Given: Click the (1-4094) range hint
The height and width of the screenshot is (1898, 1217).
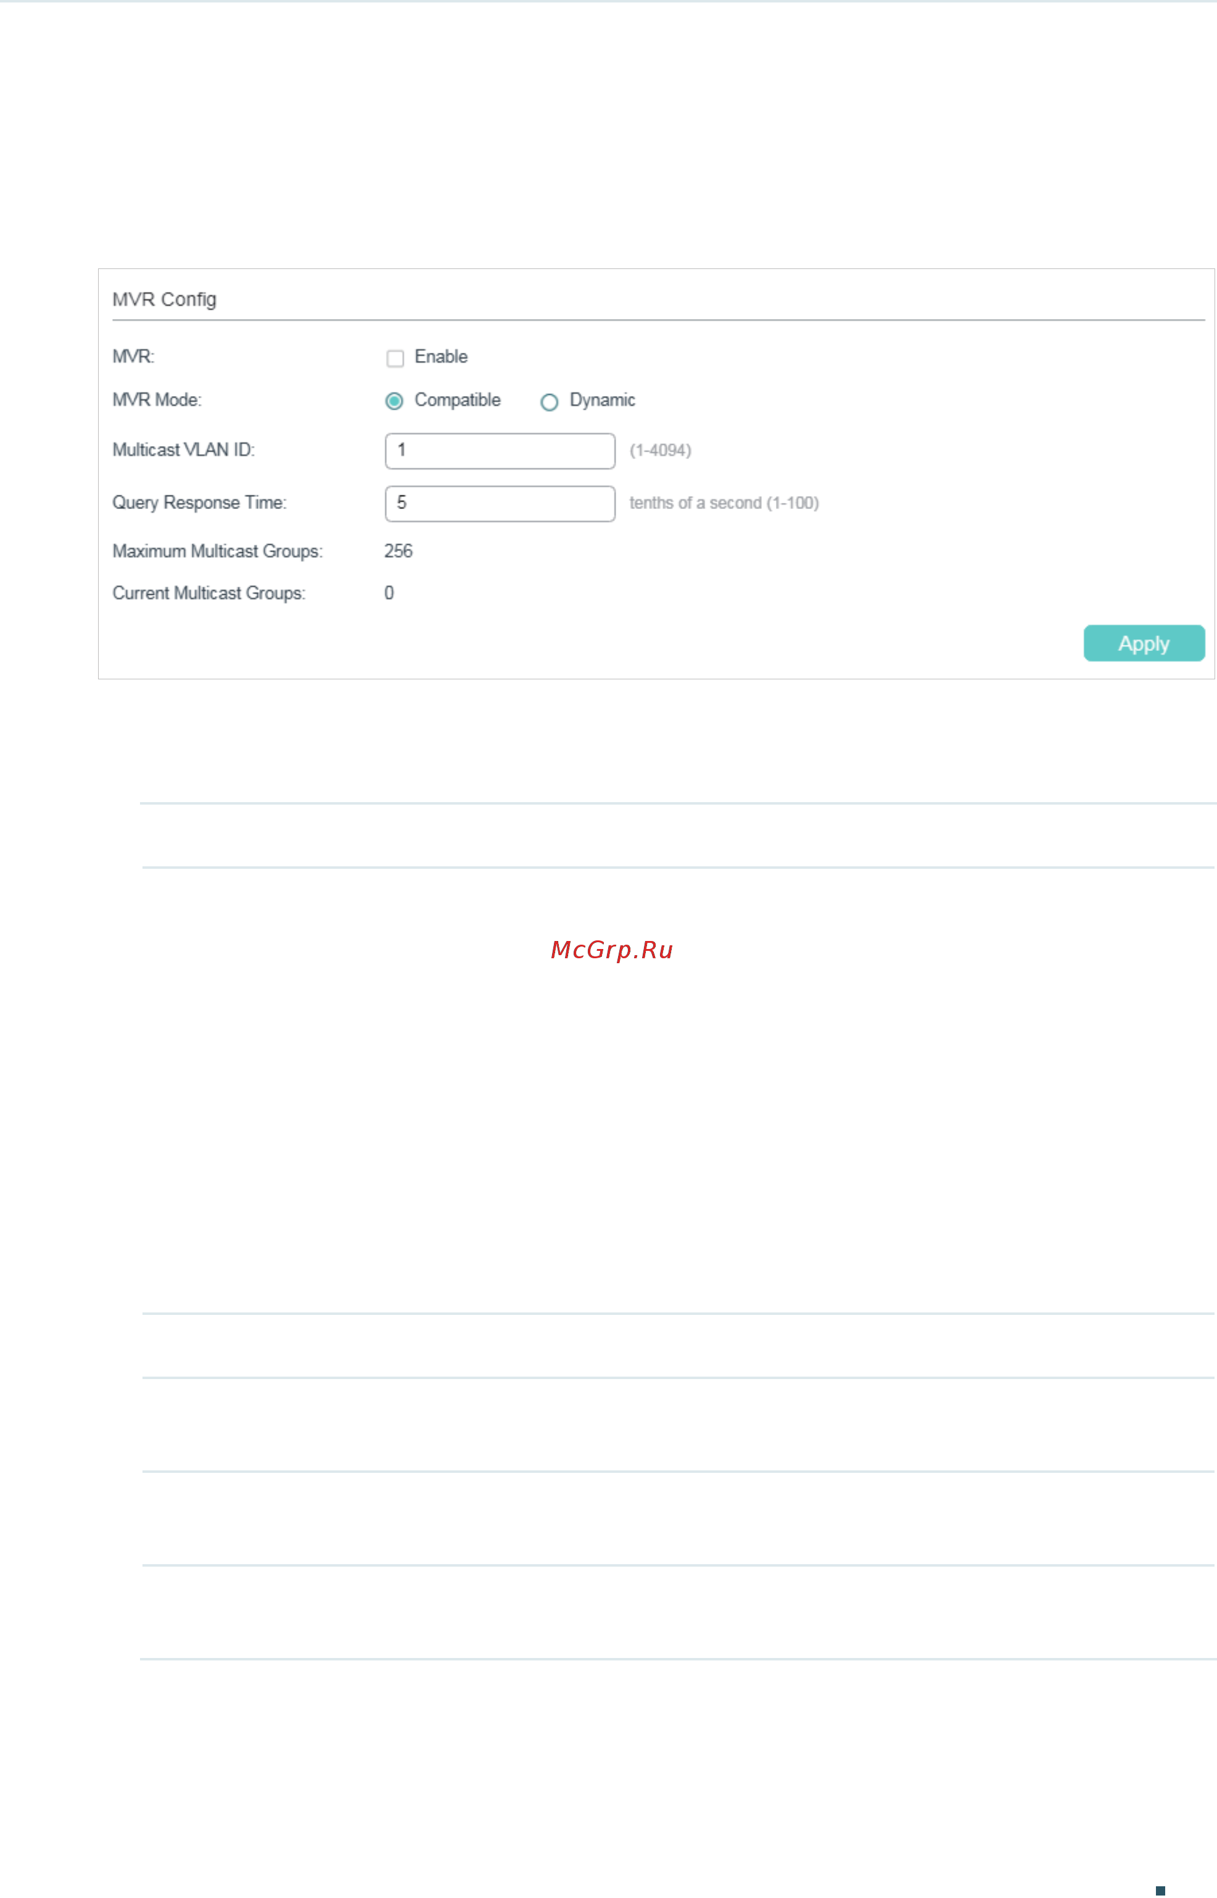Looking at the screenshot, I should 660,450.
